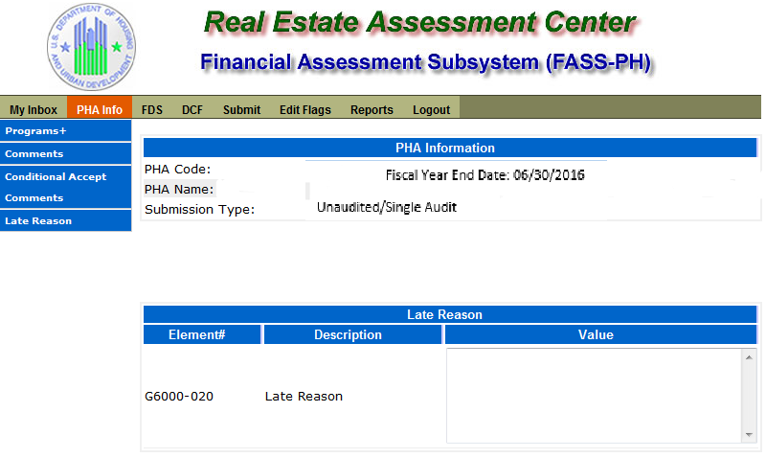766x458 pixels.
Task: Click the text area scroll up arrow
Action: pos(749,357)
